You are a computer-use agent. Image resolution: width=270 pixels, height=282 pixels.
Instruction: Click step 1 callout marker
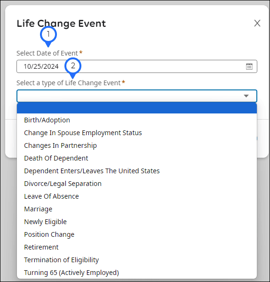point(48,34)
